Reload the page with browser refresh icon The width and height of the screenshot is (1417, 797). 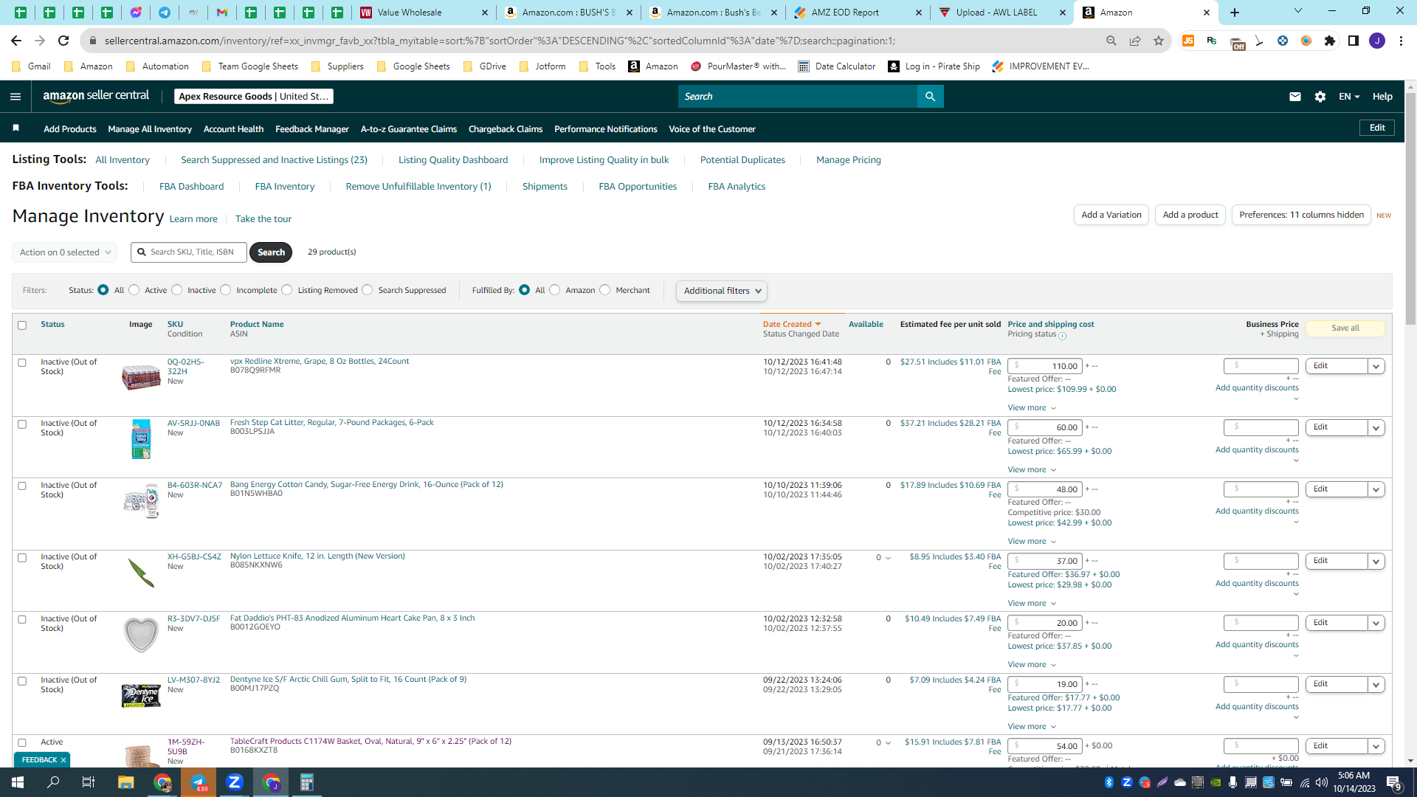[63, 41]
